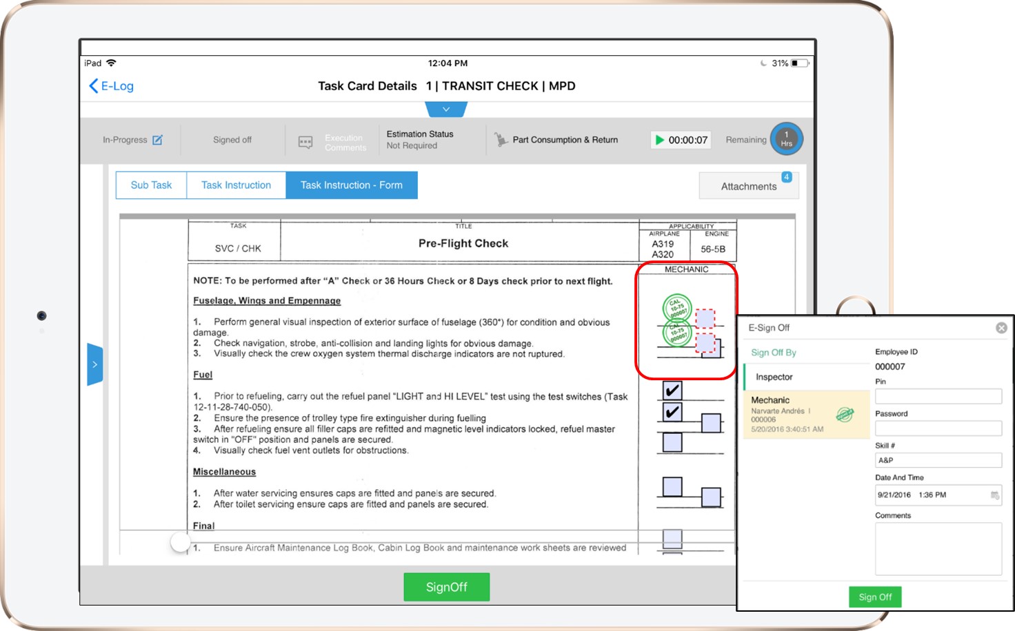The image size is (1015, 631).
Task: Open the calendar icon in Date And Time field
Action: 994,495
